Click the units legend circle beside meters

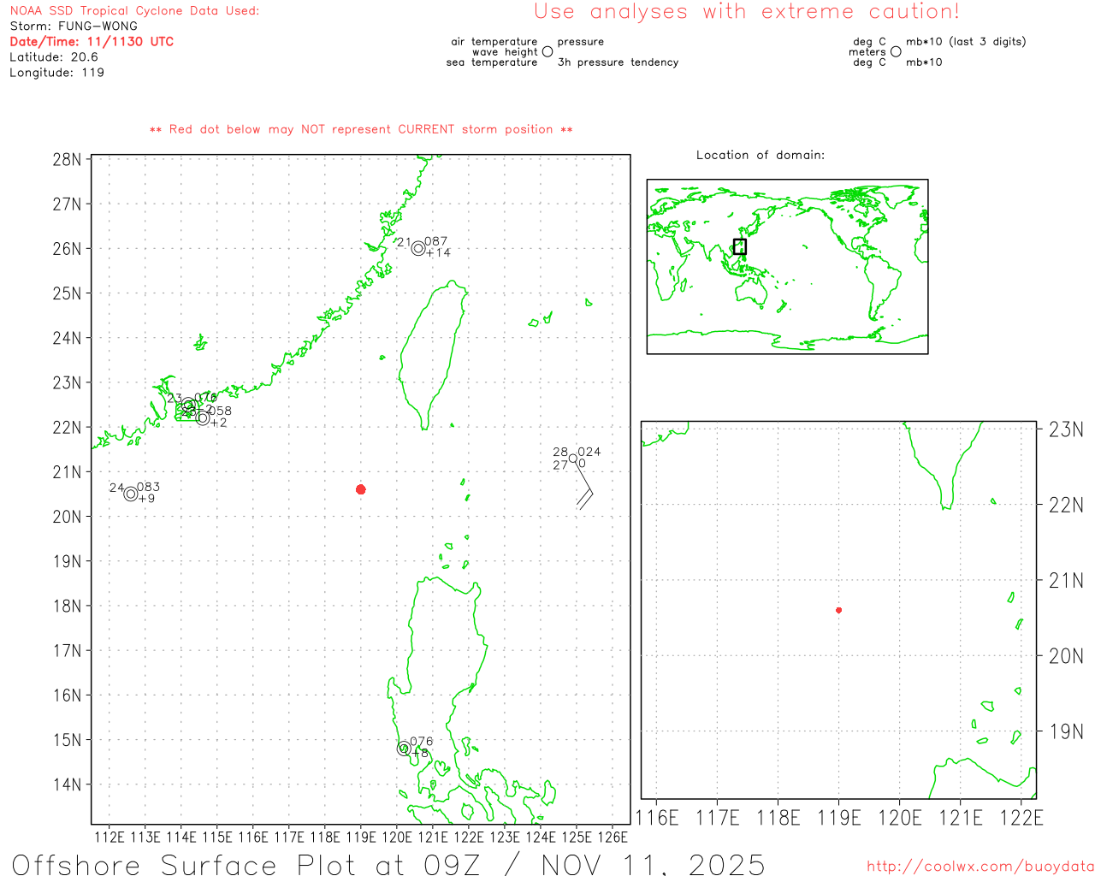[x=896, y=51]
